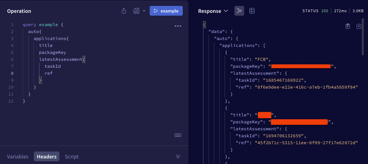Open the Response dropdown menu
Image resolution: width=368 pixels, height=164 pixels.
click(213, 11)
